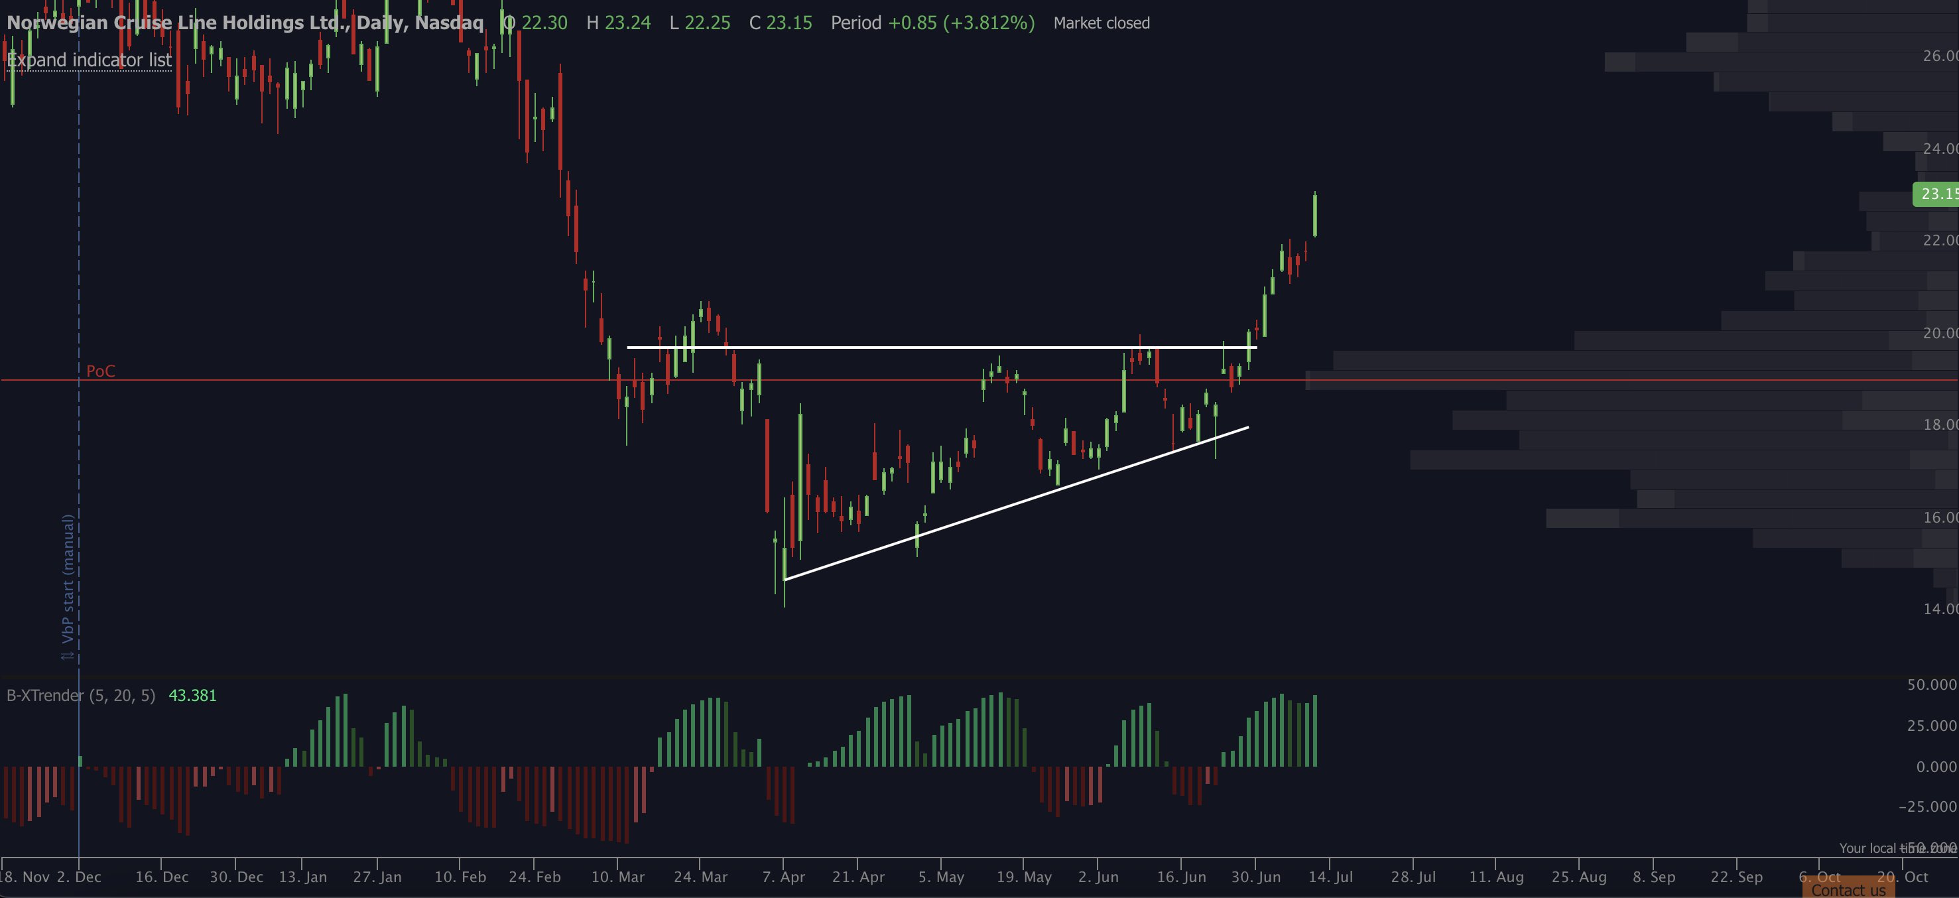Expand the indicator list
Screen dimensions: 1959x898
89,59
